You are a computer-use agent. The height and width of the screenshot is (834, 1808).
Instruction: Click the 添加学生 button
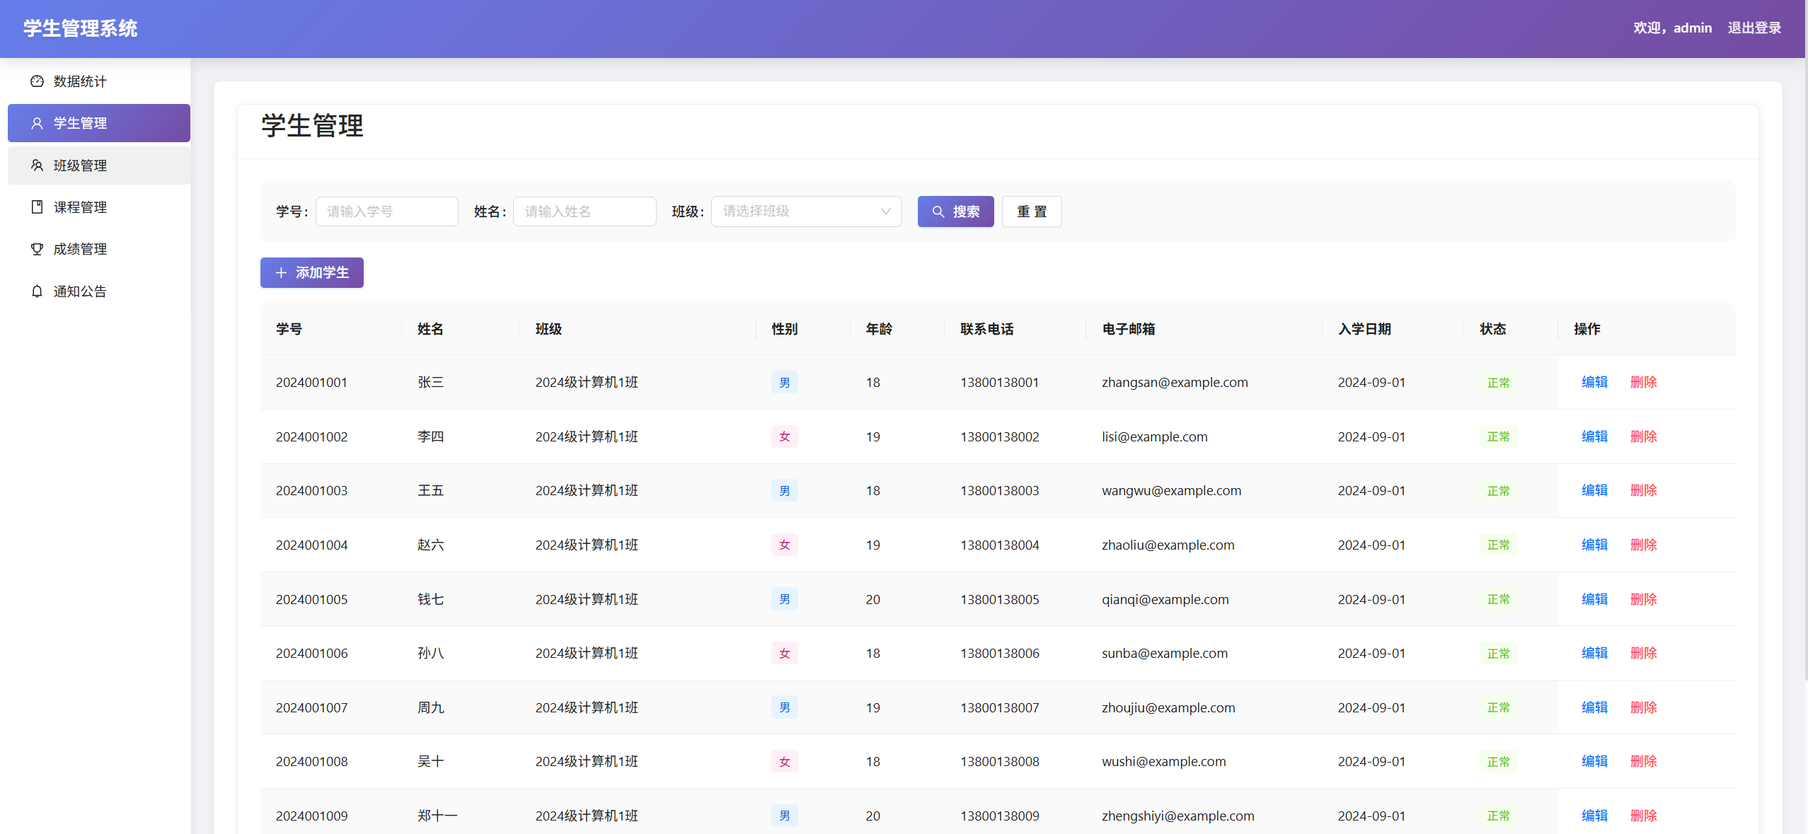click(x=312, y=273)
